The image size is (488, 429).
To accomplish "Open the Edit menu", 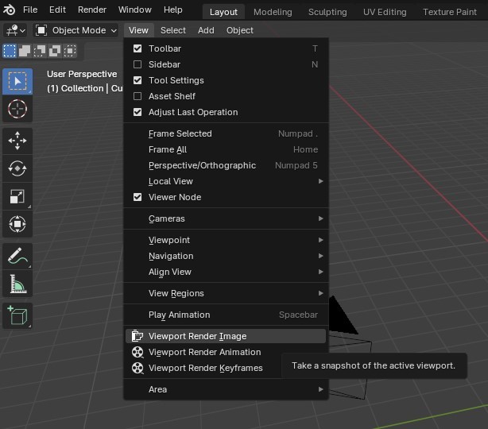I will point(57,10).
